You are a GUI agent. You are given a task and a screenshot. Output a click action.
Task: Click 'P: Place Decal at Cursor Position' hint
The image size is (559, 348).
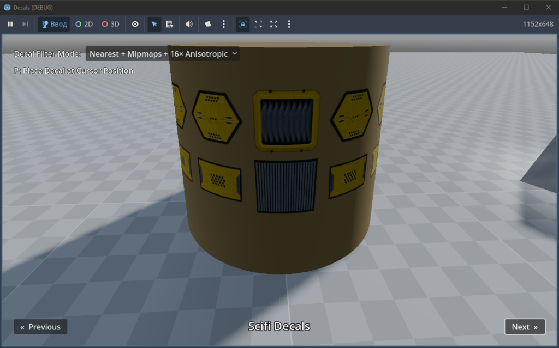pos(74,71)
